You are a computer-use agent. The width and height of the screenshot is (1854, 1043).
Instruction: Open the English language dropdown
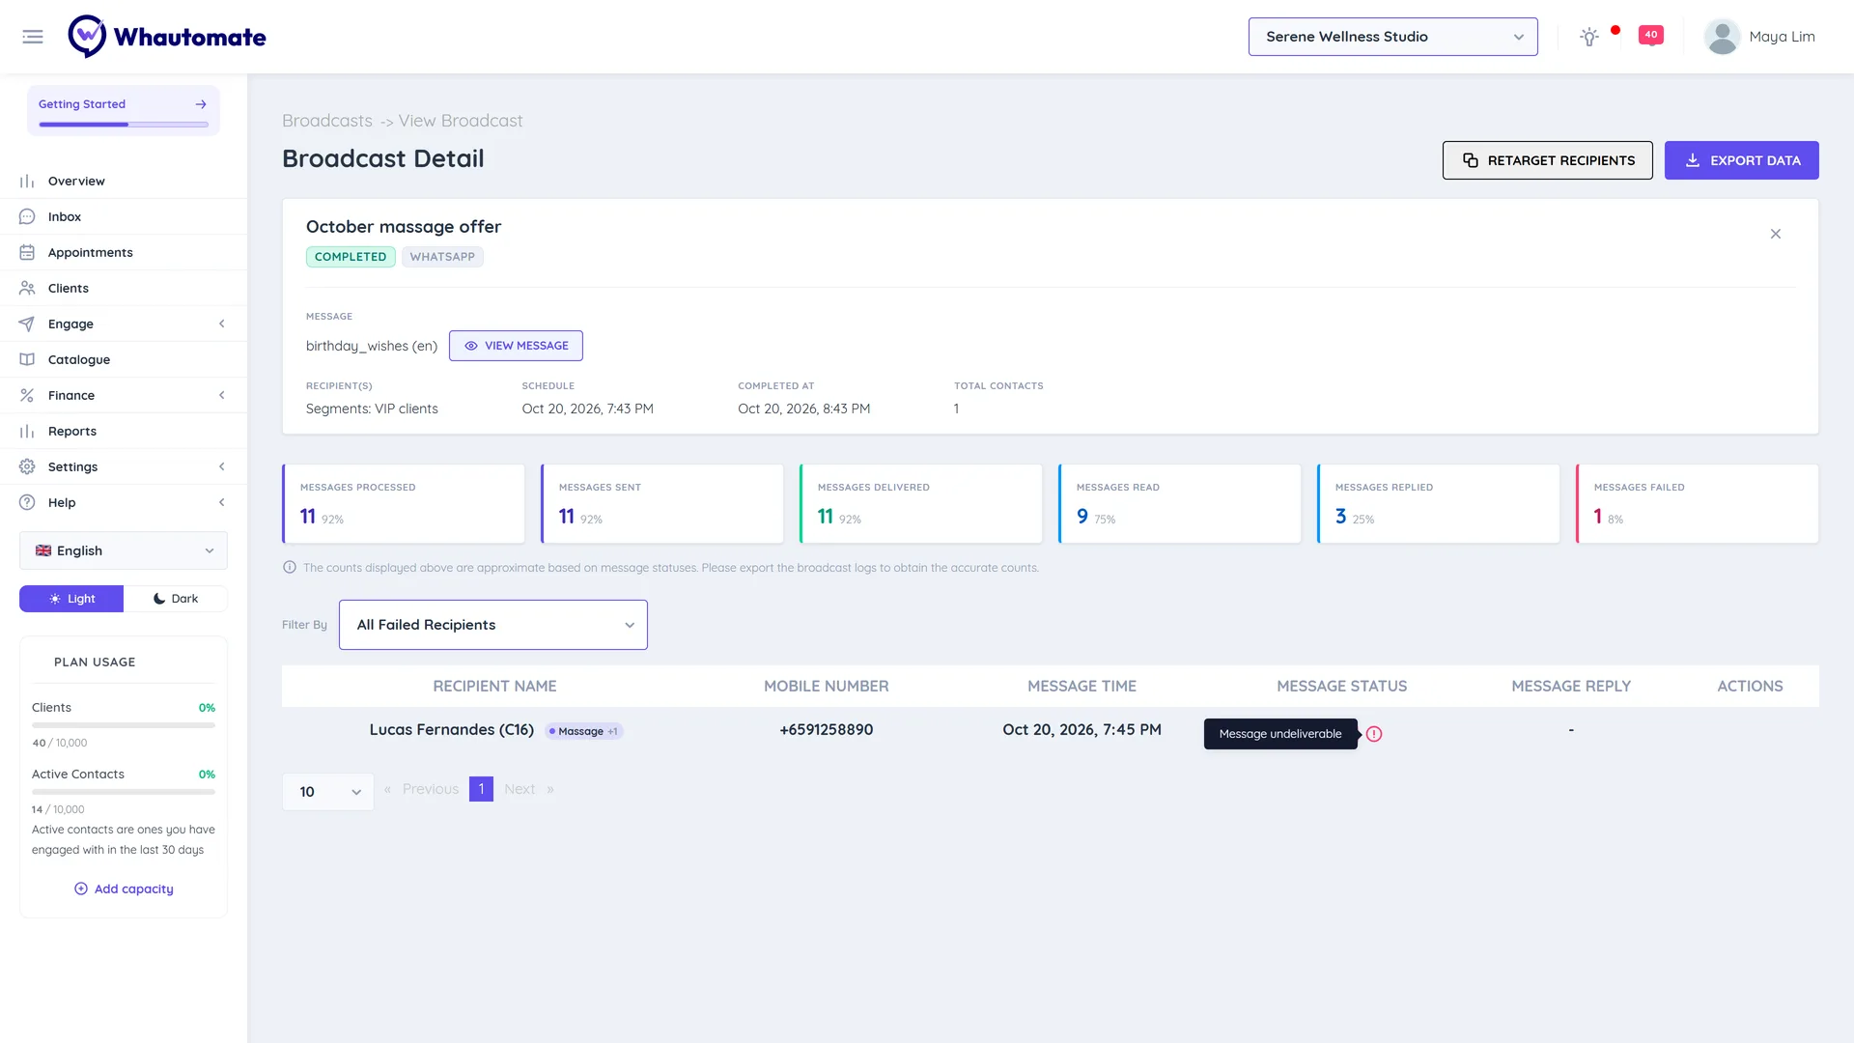[124, 550]
